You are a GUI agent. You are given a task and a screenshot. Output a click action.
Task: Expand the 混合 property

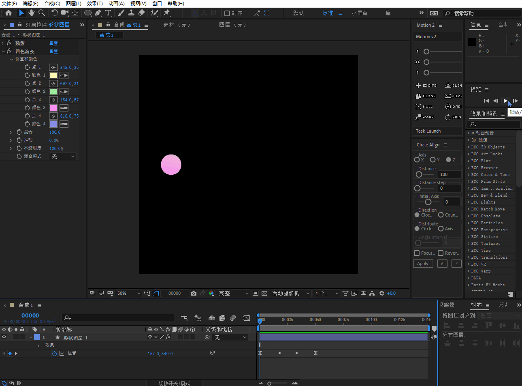pyautogui.click(x=11, y=132)
